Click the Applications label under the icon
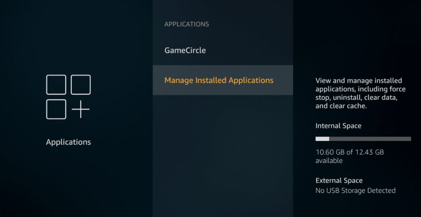The width and height of the screenshot is (421, 217). point(68,142)
